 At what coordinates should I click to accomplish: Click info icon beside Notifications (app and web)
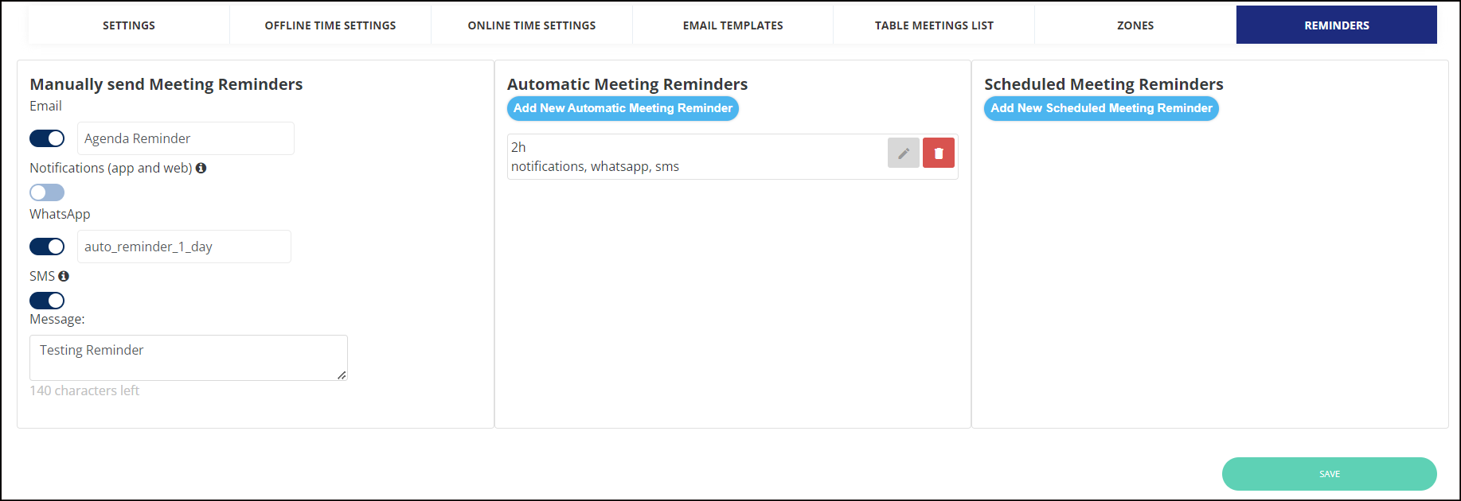201,168
